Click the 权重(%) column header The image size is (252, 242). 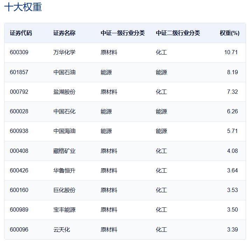click(230, 33)
